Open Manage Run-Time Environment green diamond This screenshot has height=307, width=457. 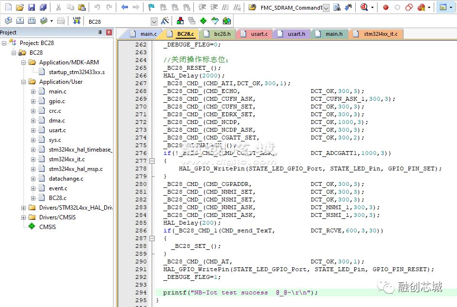[x=203, y=21]
